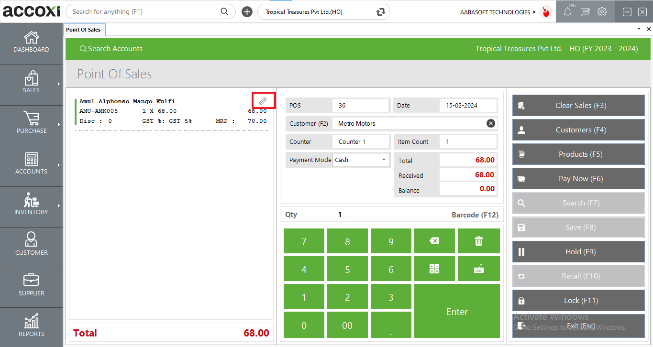Image resolution: width=653 pixels, height=347 pixels.
Task: Clear the Metro Motors customer field
Action: pos(491,123)
